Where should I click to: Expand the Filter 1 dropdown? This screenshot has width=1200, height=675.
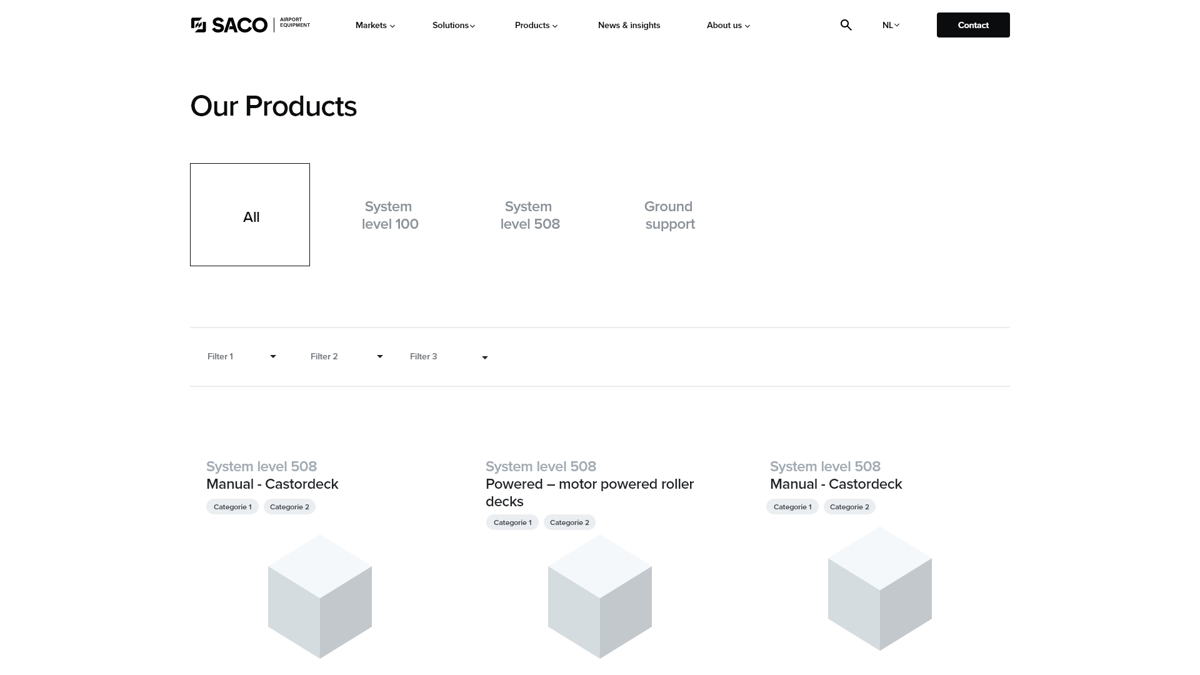pyautogui.click(x=242, y=357)
